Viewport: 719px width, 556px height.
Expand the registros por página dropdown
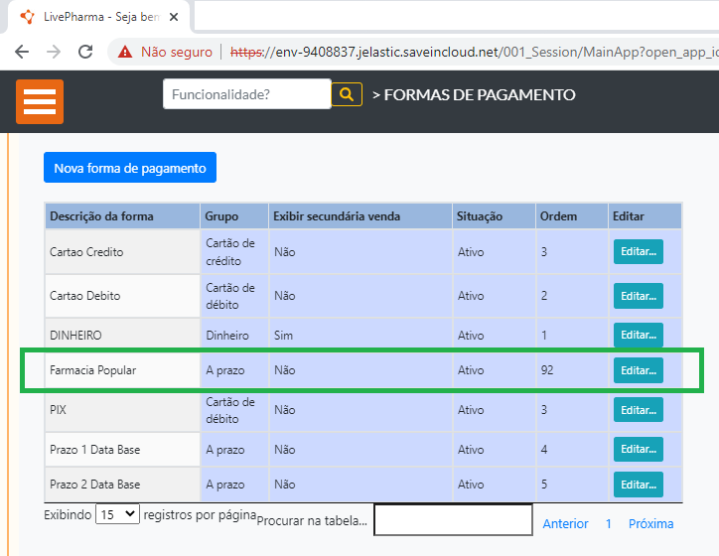click(117, 515)
